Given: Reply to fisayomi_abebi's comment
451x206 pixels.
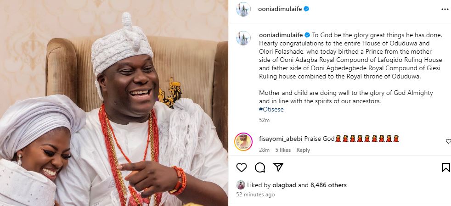Looking at the screenshot, I should [x=303, y=150].
